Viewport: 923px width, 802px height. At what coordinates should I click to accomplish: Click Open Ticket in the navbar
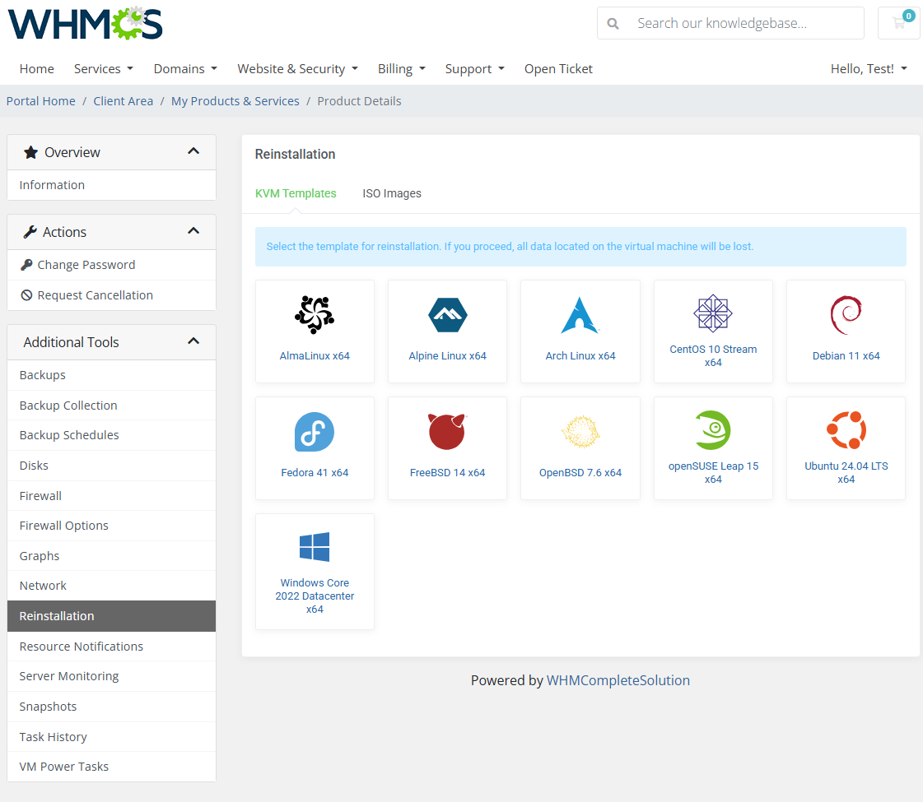[x=558, y=69]
